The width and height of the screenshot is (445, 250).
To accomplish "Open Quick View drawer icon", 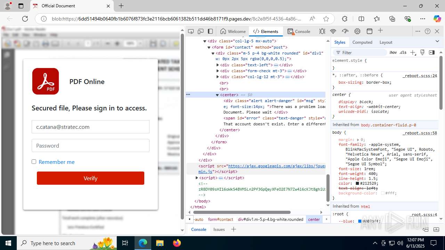I will click(426, 229).
